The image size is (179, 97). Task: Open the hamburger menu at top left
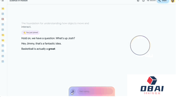tap(3, 1)
